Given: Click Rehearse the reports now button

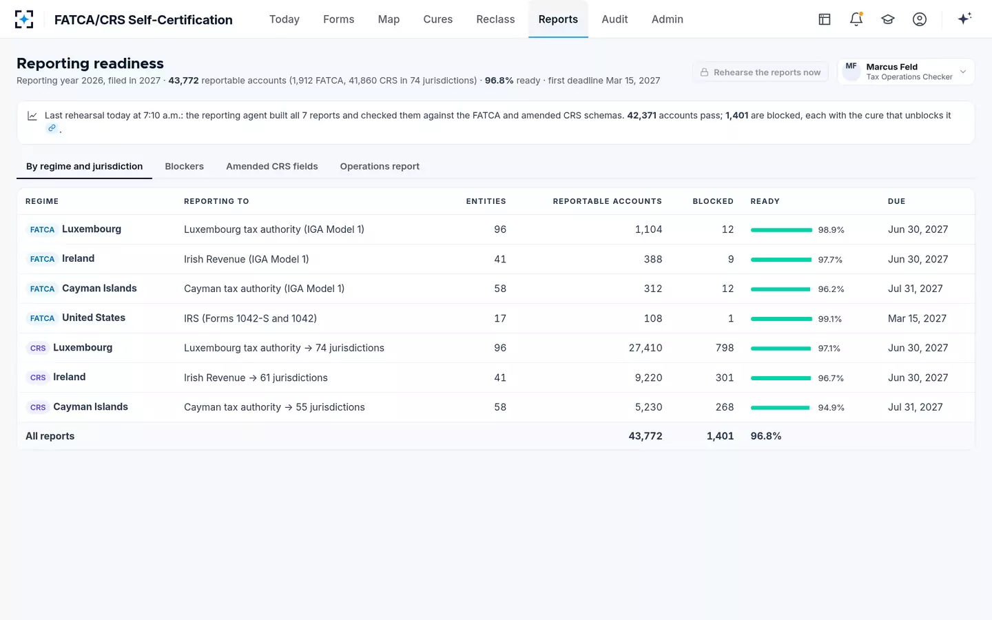Looking at the screenshot, I should click(x=761, y=72).
